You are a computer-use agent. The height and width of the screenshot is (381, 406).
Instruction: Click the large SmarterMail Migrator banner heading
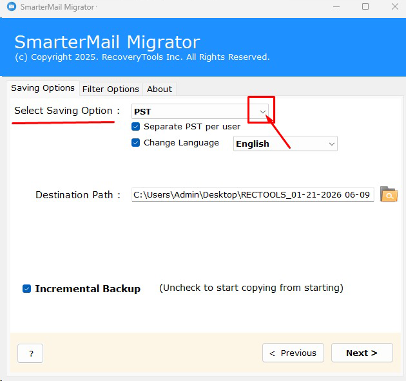[x=107, y=42]
